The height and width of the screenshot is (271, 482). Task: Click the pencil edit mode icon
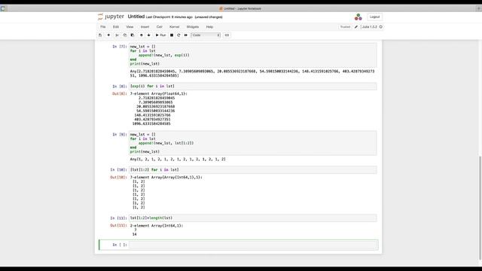(x=356, y=27)
